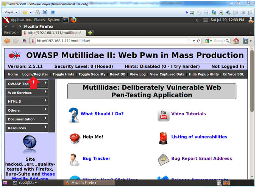Open the Places menu

(x=39, y=20)
